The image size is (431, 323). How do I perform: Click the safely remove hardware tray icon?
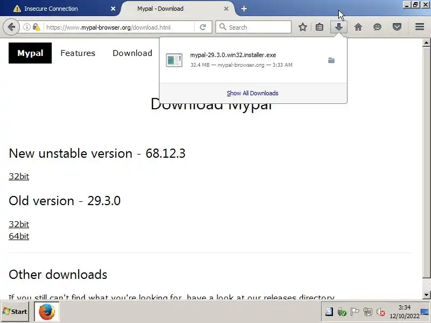342,312
